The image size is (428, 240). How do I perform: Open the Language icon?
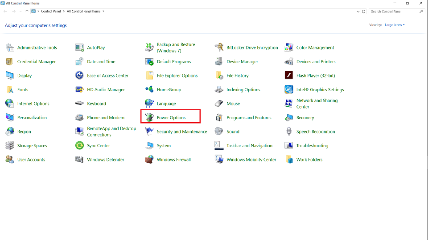click(x=149, y=104)
